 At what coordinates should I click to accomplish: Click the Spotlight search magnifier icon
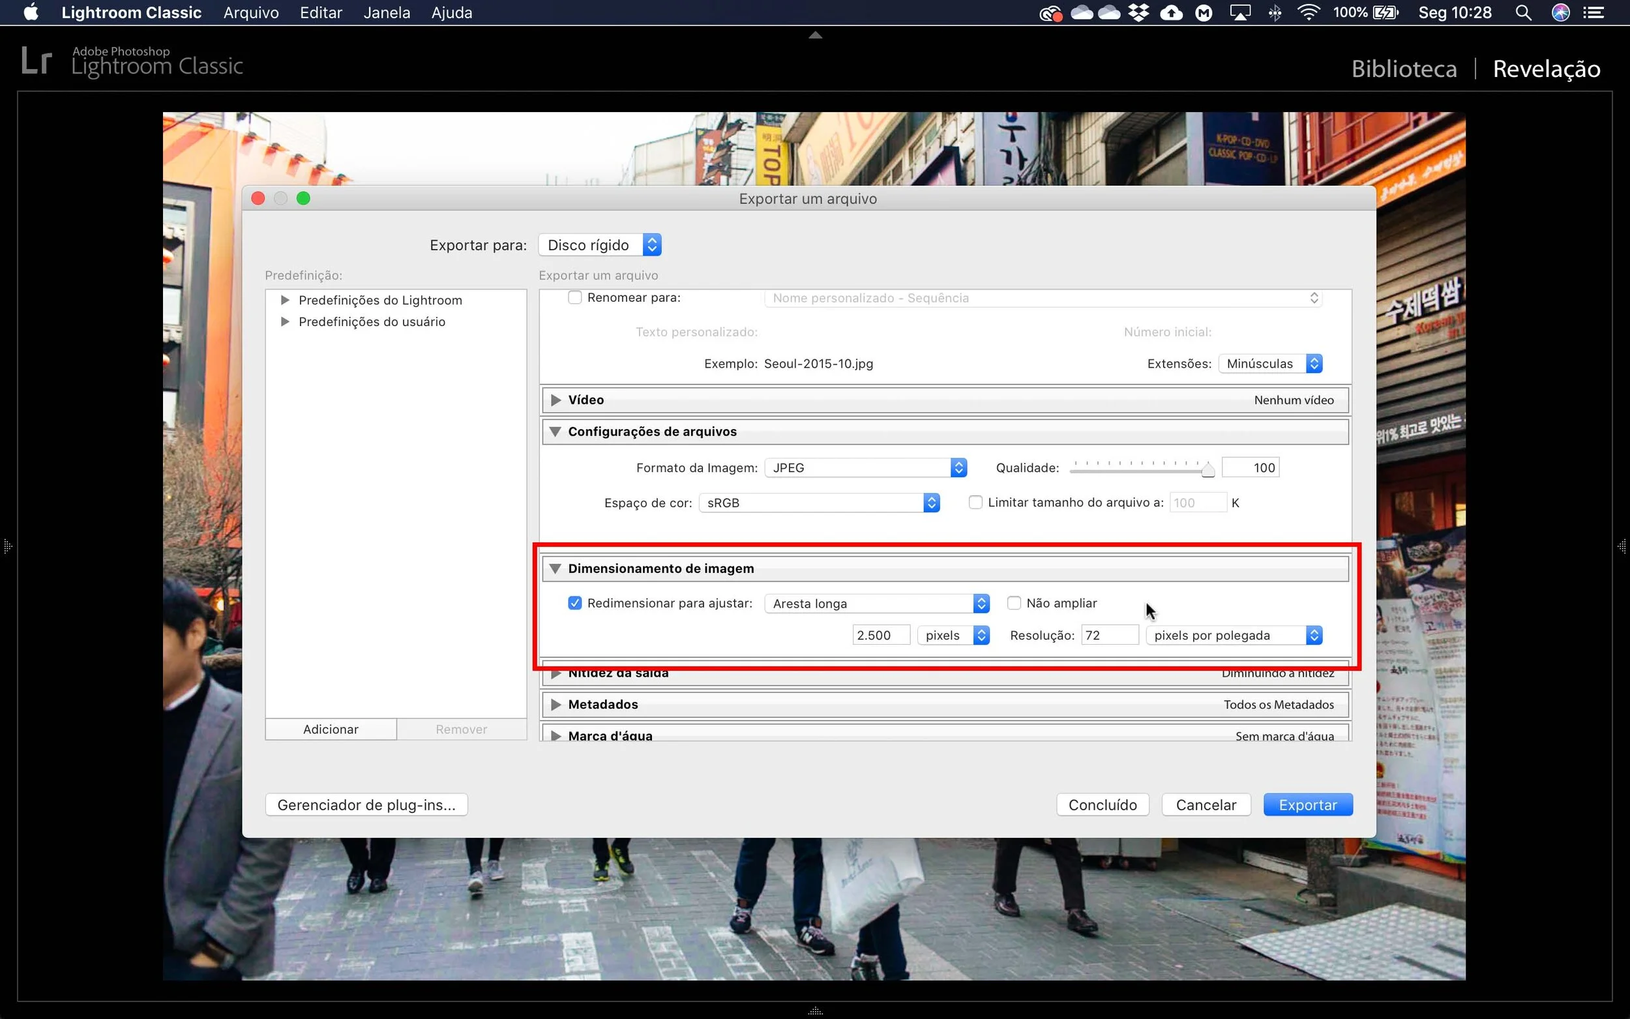pos(1523,13)
